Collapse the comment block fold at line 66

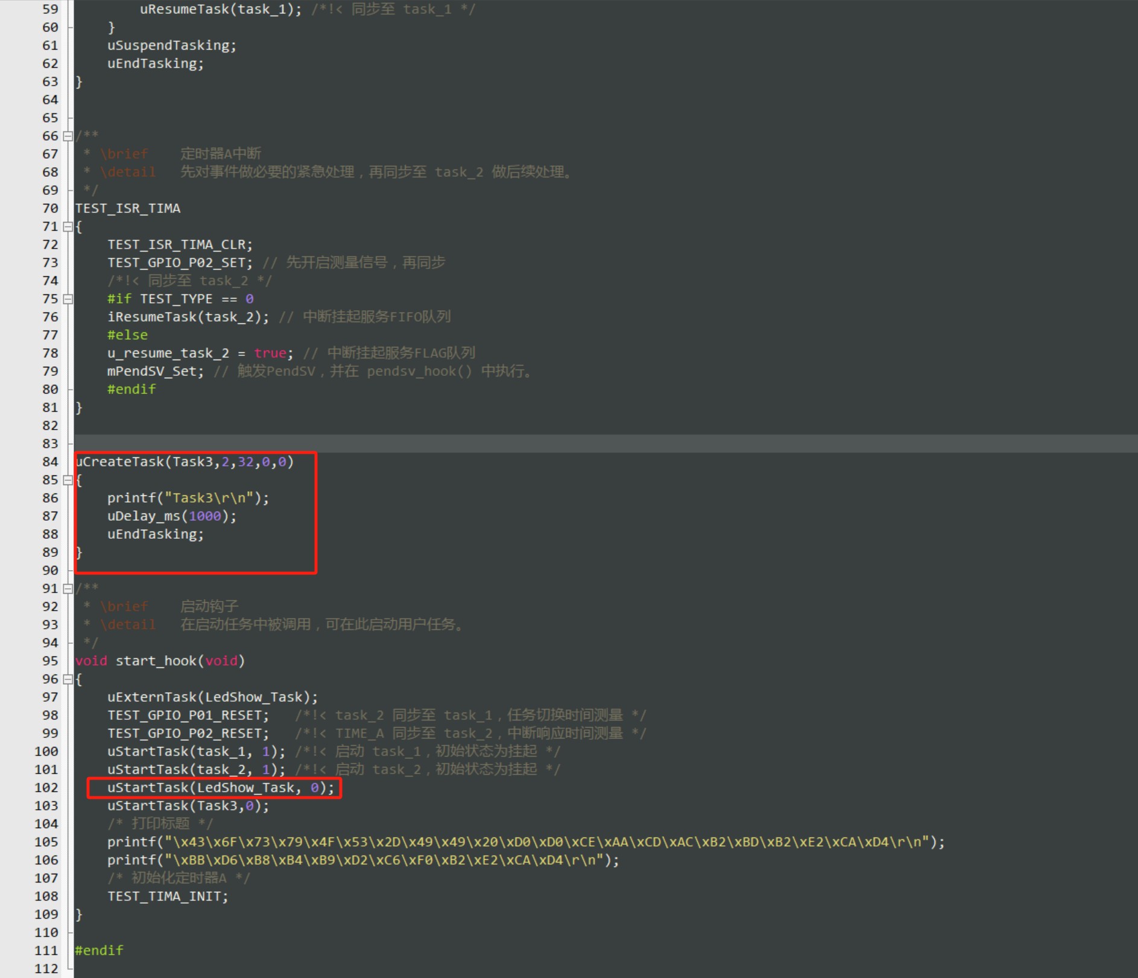click(68, 136)
